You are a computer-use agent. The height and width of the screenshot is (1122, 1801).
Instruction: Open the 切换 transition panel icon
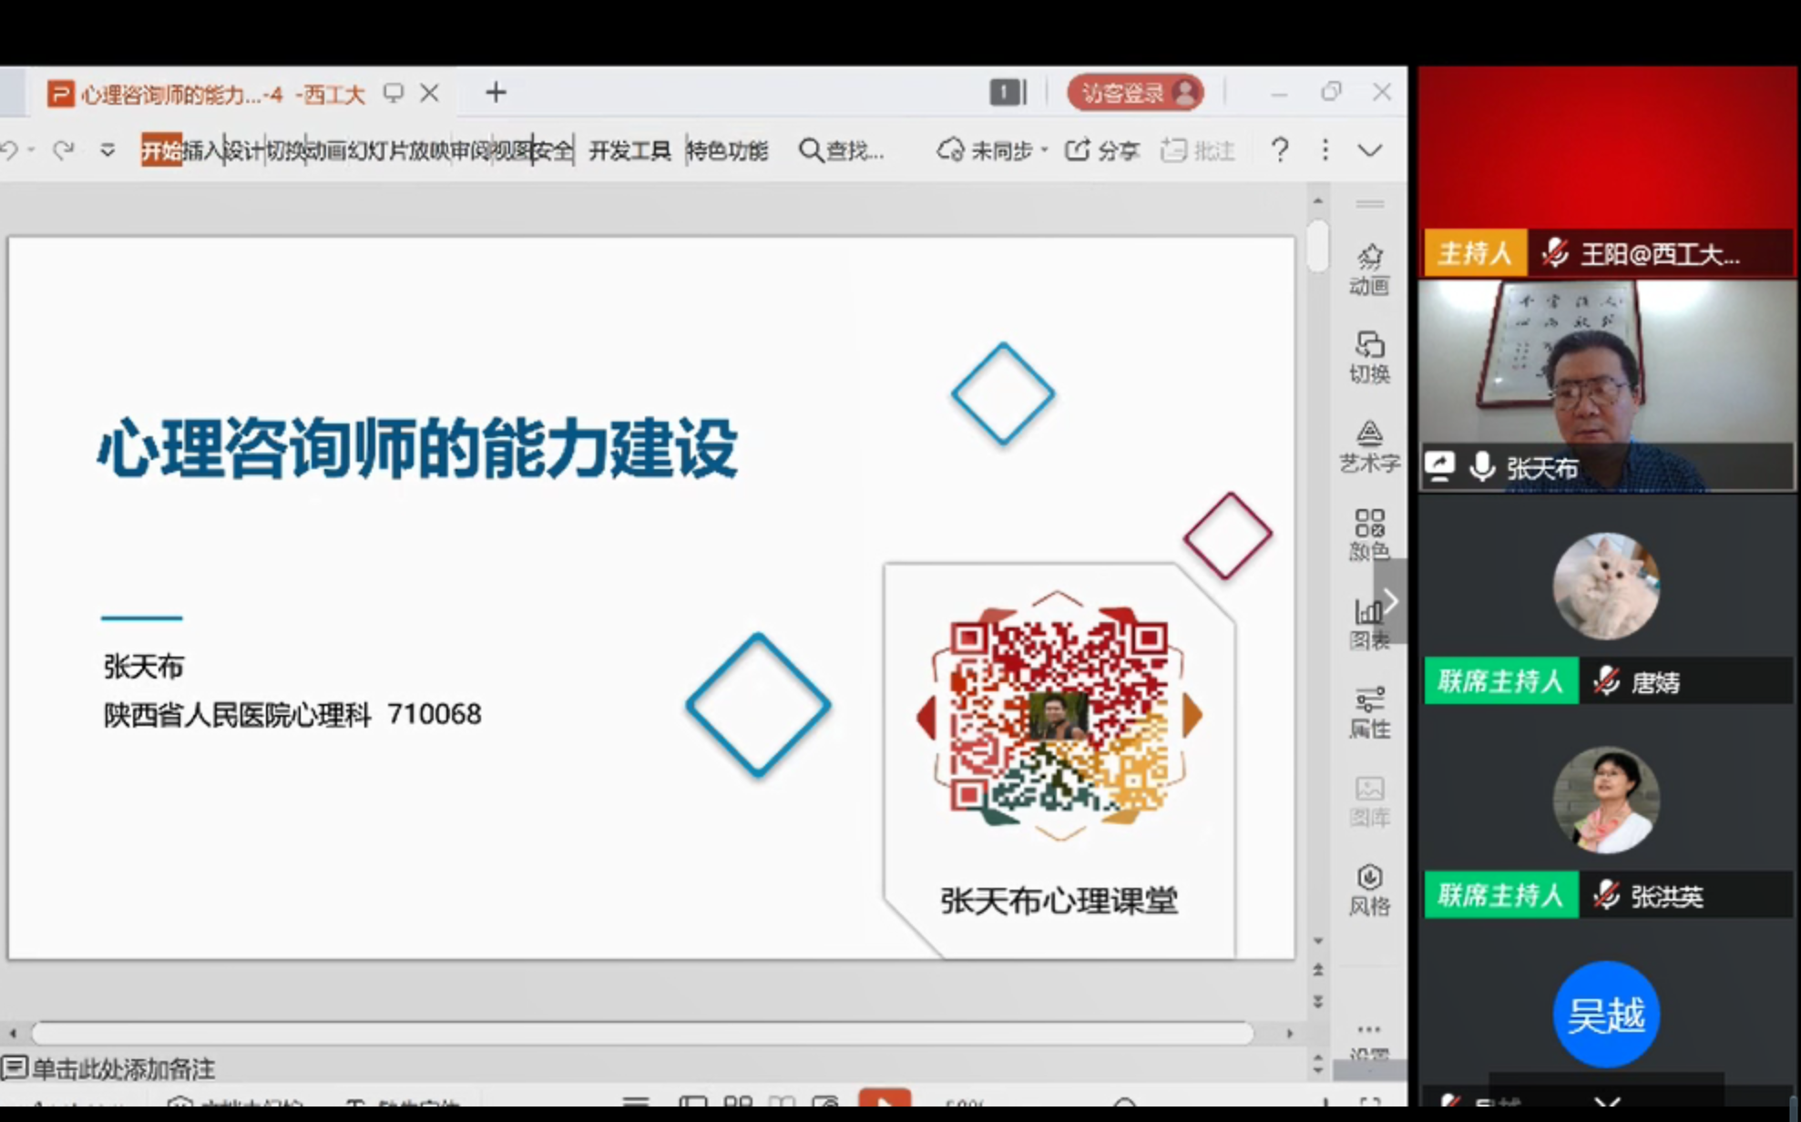pos(1369,356)
